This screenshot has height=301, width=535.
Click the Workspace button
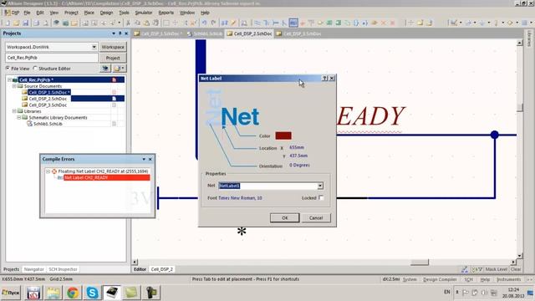click(x=113, y=47)
